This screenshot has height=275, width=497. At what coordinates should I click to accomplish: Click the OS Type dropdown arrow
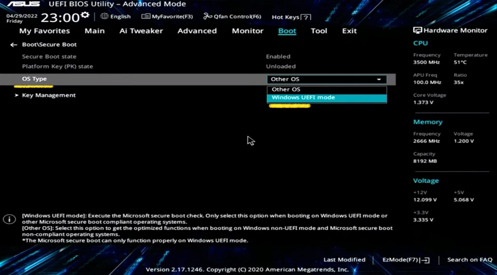point(379,79)
